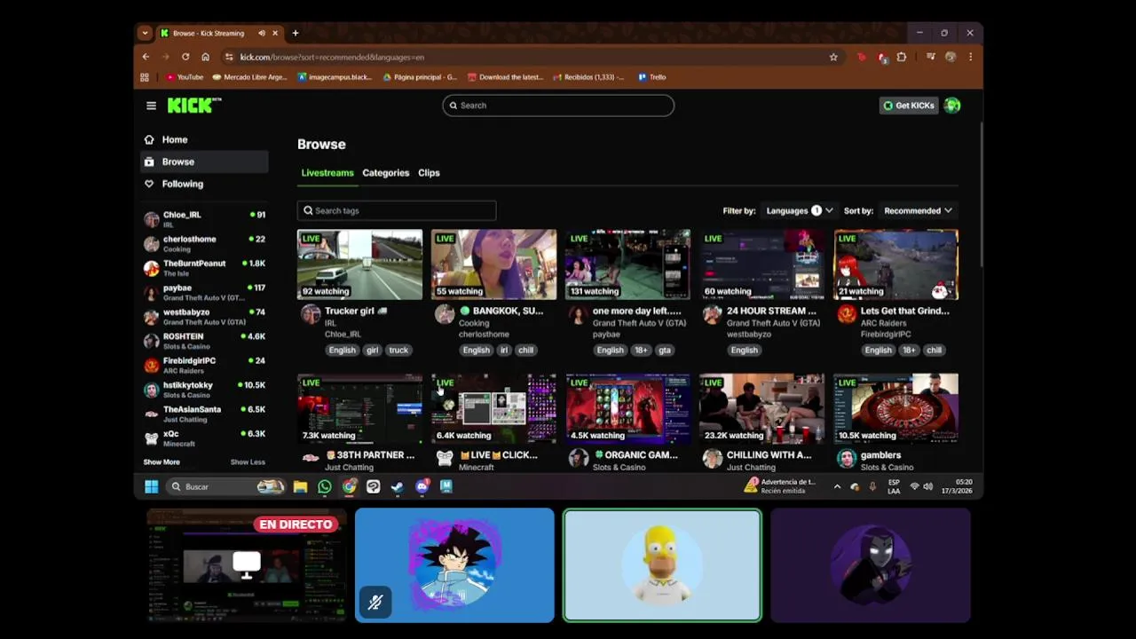Open Chrome three-dot menu
Viewport: 1136px width, 639px height.
pyautogui.click(x=970, y=57)
